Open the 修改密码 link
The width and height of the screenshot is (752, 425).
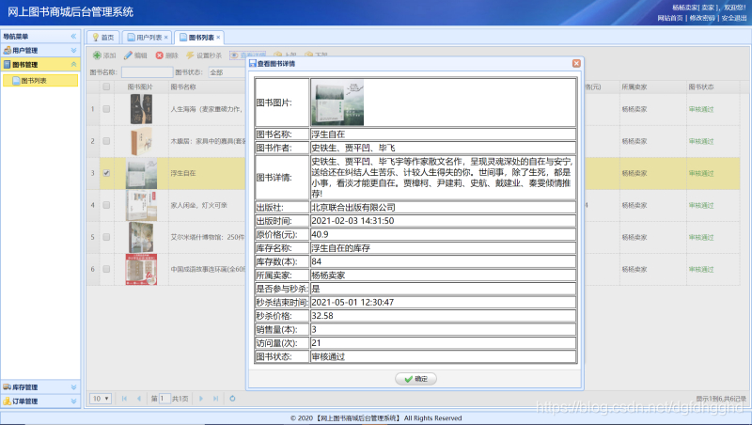pos(702,18)
